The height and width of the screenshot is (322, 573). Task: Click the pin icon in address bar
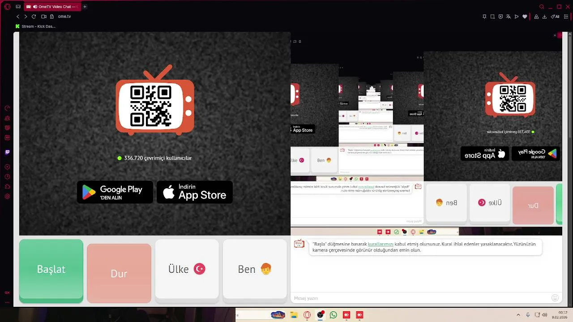[x=484, y=17]
